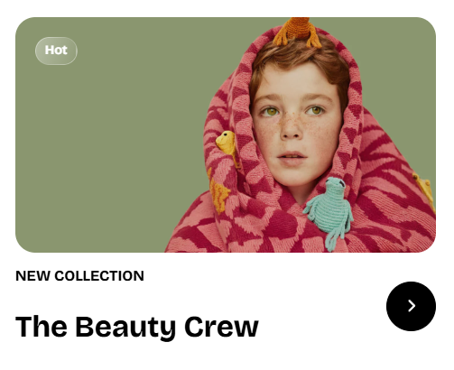Select the orange-yellow star toy on blanket
The height and width of the screenshot is (370, 454).
coord(218,192)
